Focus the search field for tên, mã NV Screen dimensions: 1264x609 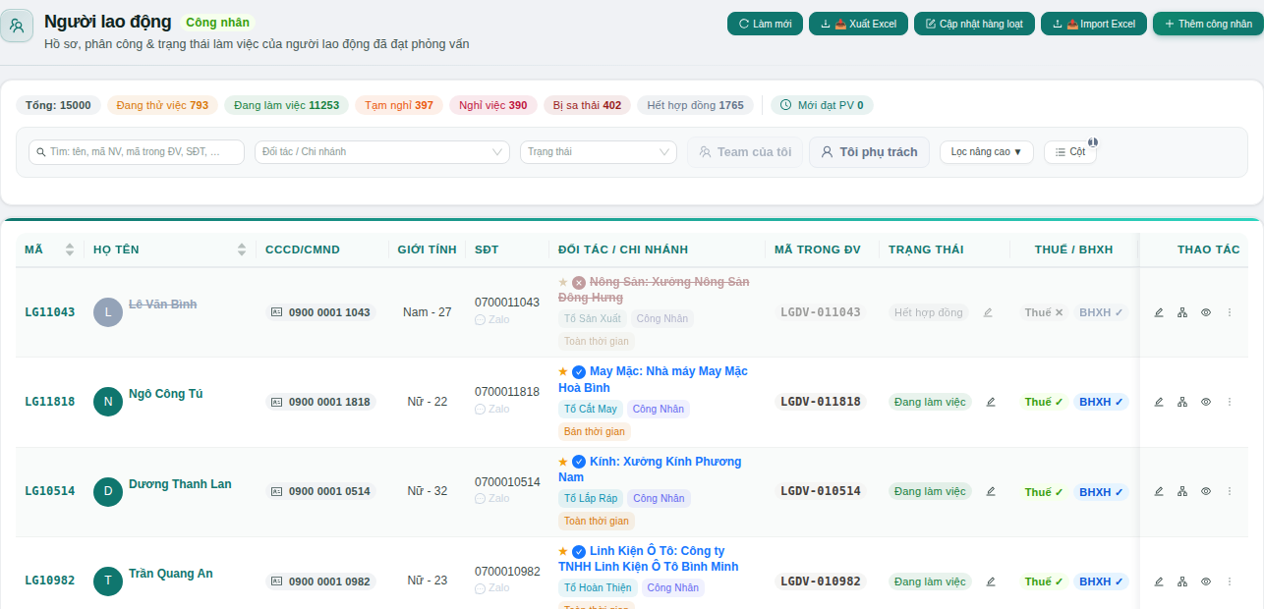137,152
